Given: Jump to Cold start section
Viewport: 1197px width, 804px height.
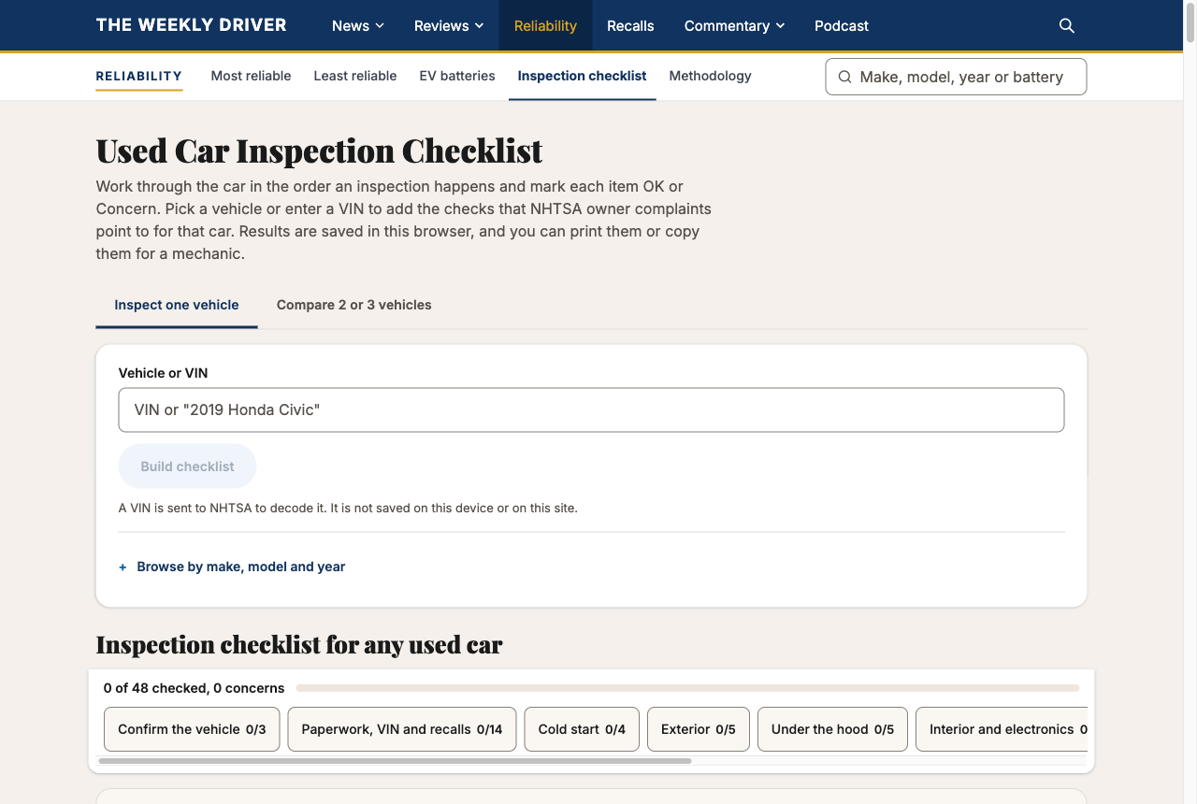Looking at the screenshot, I should (x=582, y=729).
